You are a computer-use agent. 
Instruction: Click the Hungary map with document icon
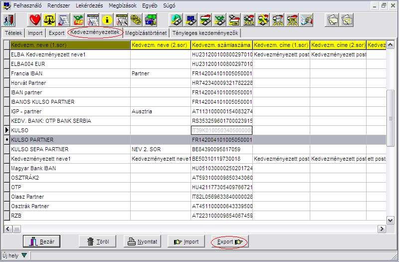(278, 20)
